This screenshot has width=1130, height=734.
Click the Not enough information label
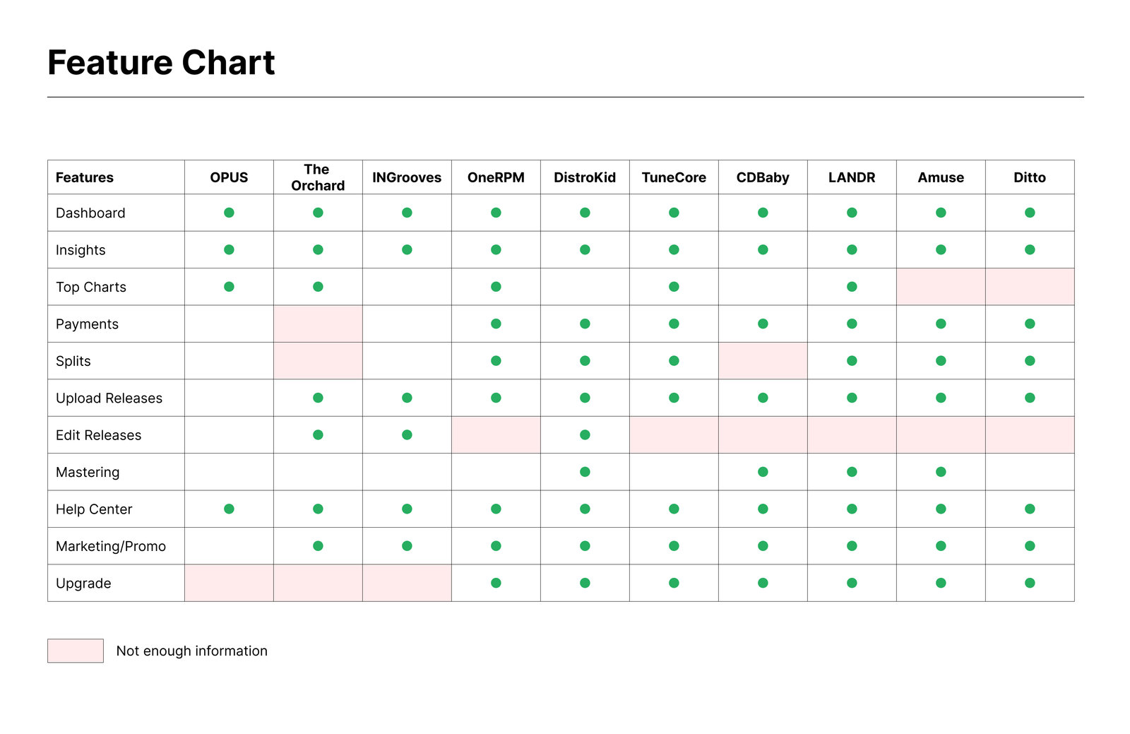(x=191, y=651)
